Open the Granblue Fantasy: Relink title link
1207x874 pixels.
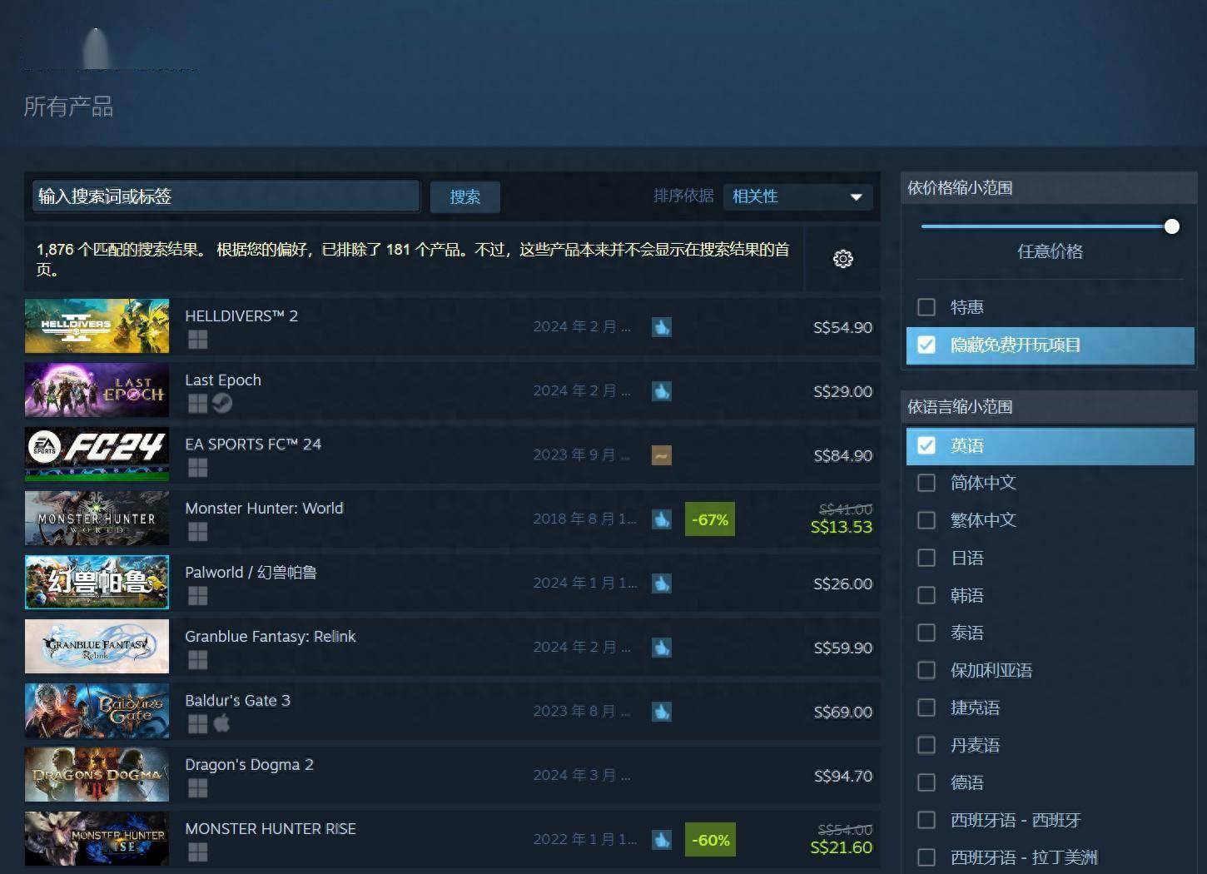[x=270, y=637]
